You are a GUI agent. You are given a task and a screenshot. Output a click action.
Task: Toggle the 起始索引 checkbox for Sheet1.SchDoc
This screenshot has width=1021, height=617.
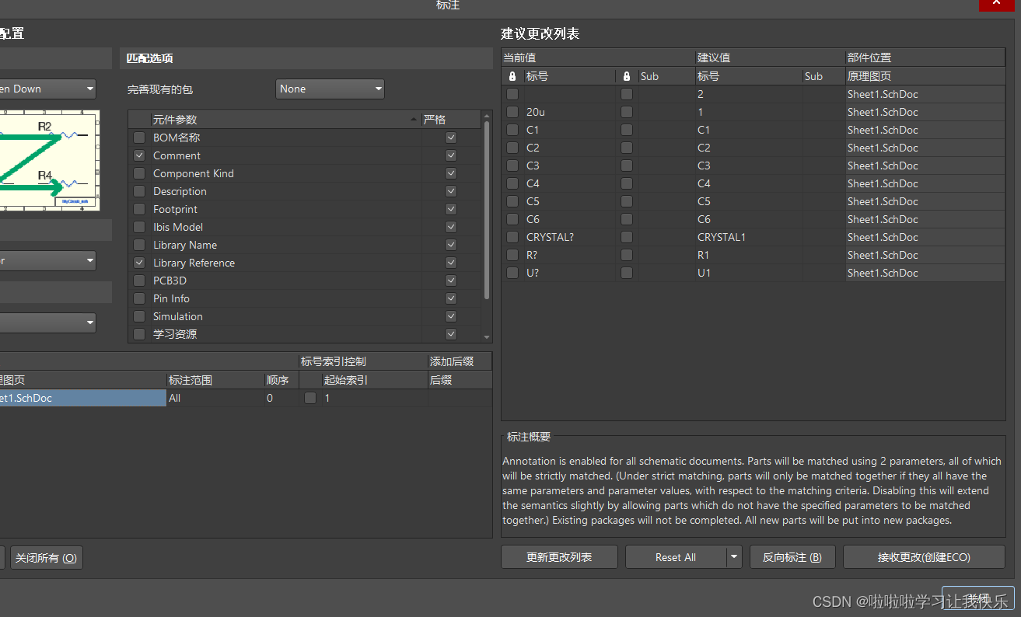(310, 398)
